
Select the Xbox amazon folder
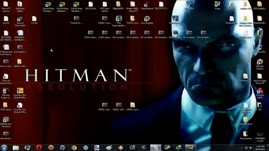pyautogui.click(x=246, y=121)
